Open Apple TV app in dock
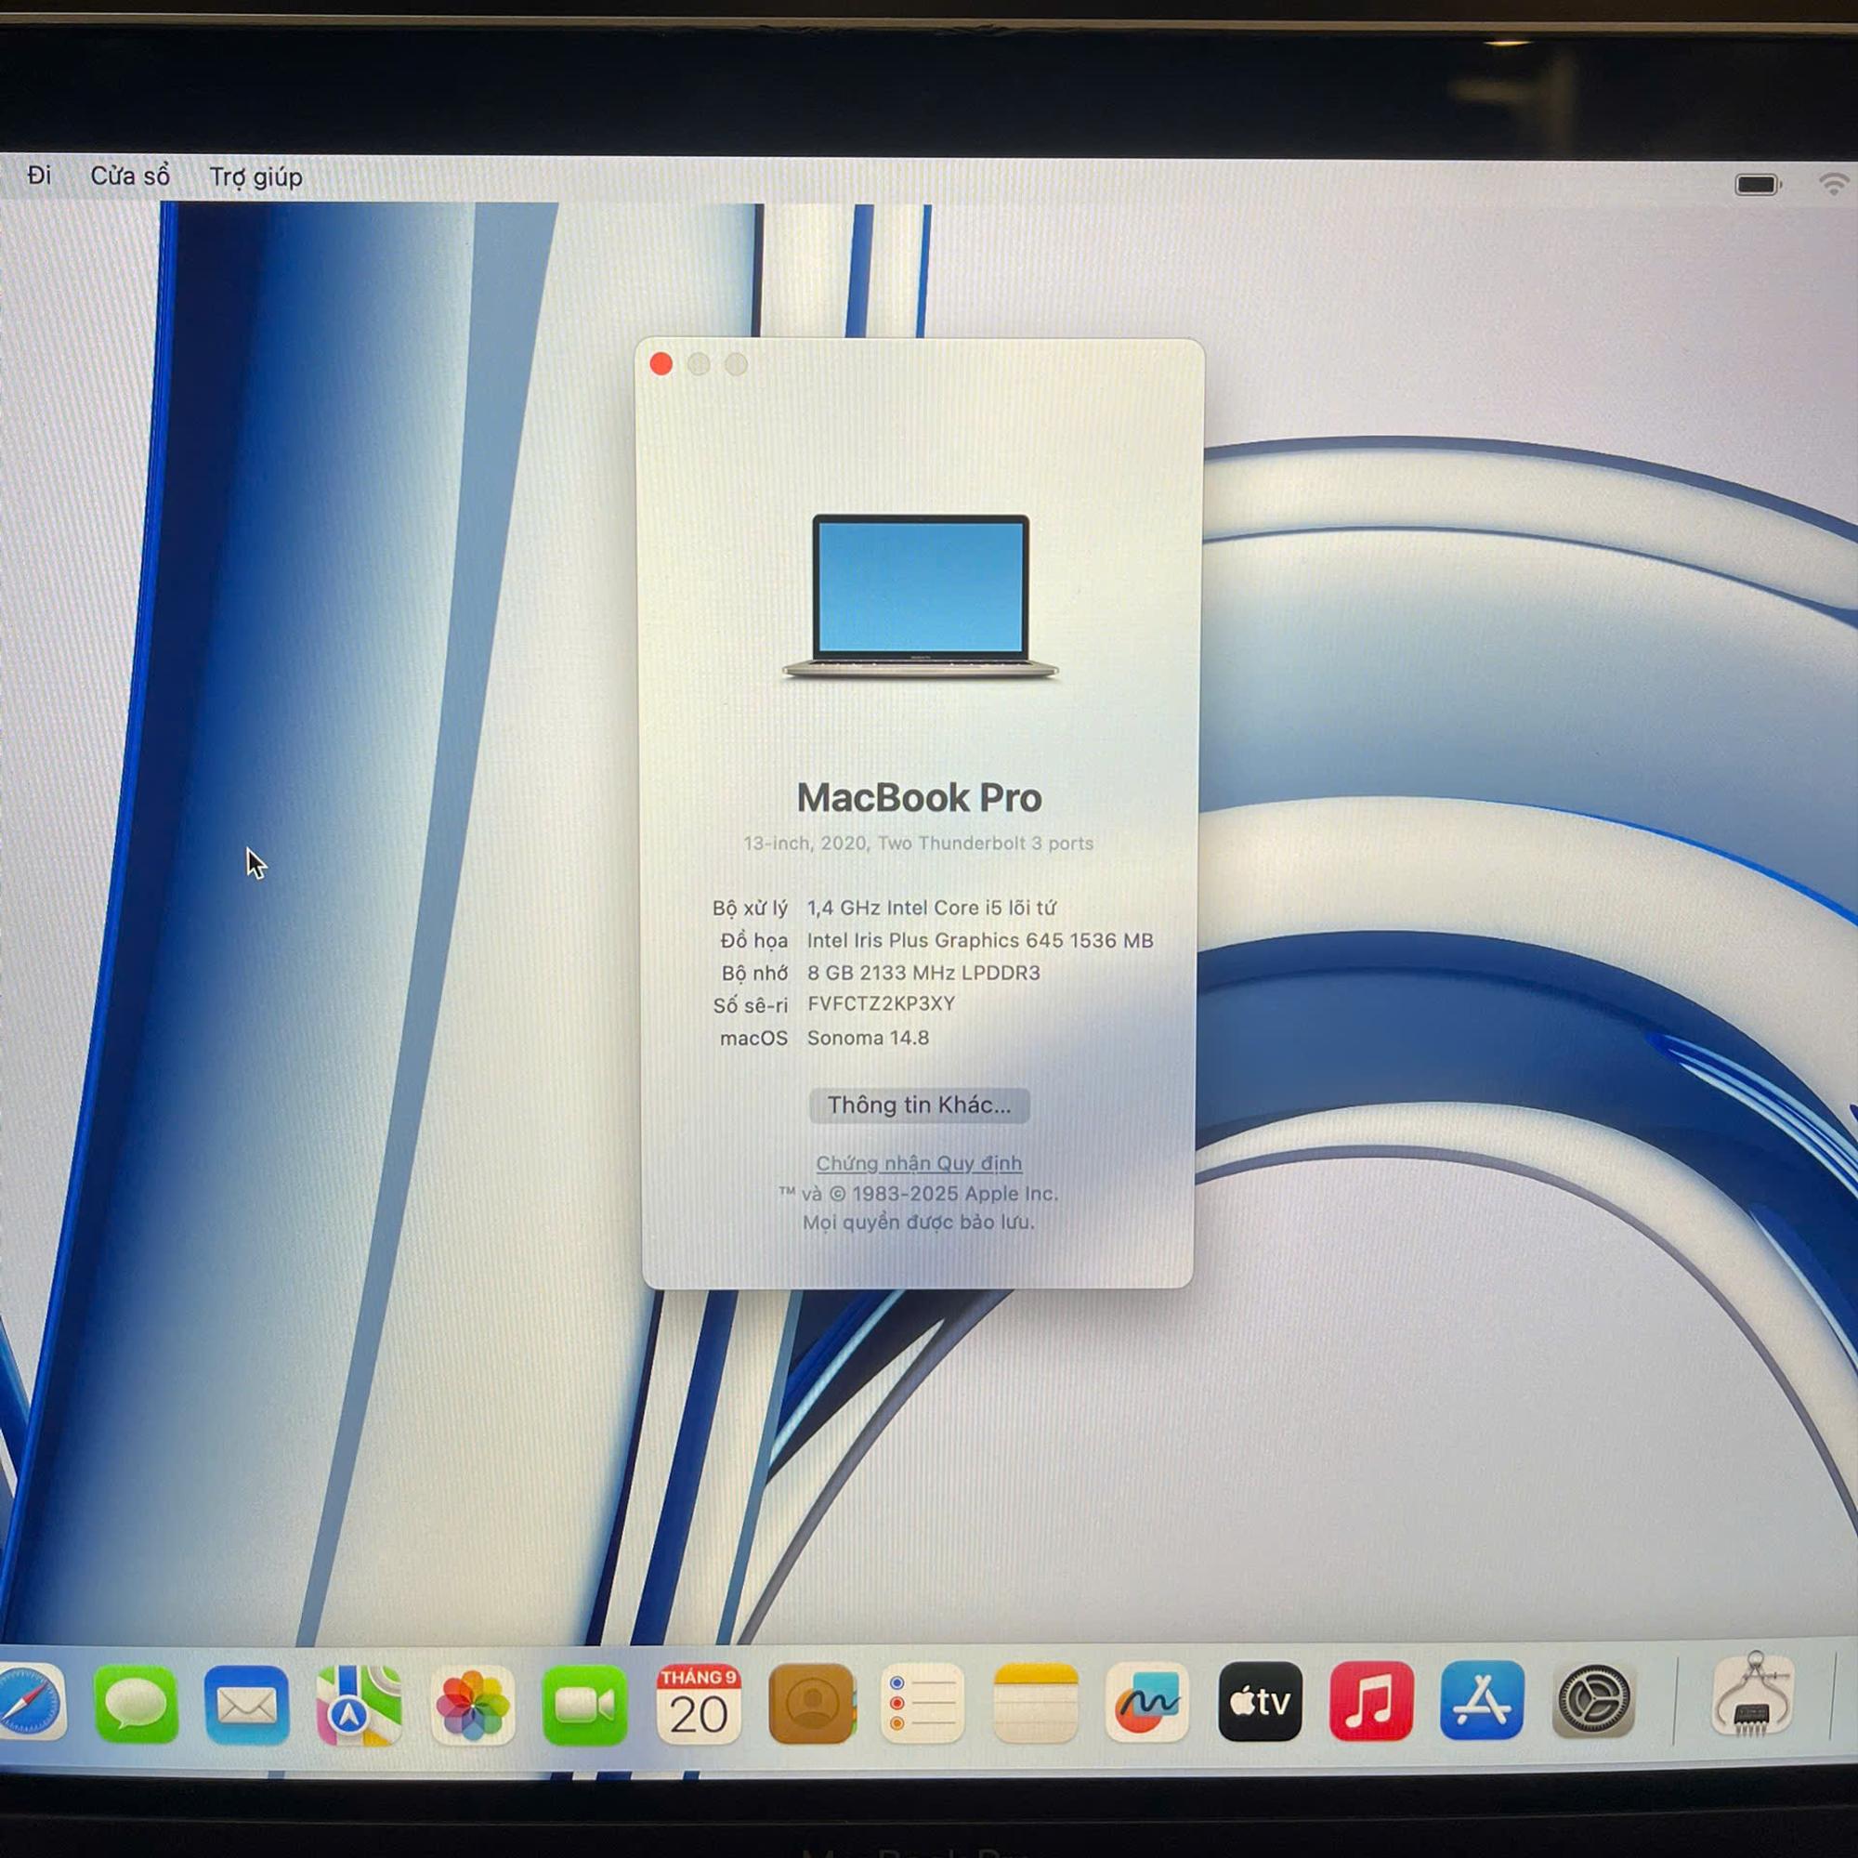This screenshot has width=1858, height=1858. (1261, 1701)
